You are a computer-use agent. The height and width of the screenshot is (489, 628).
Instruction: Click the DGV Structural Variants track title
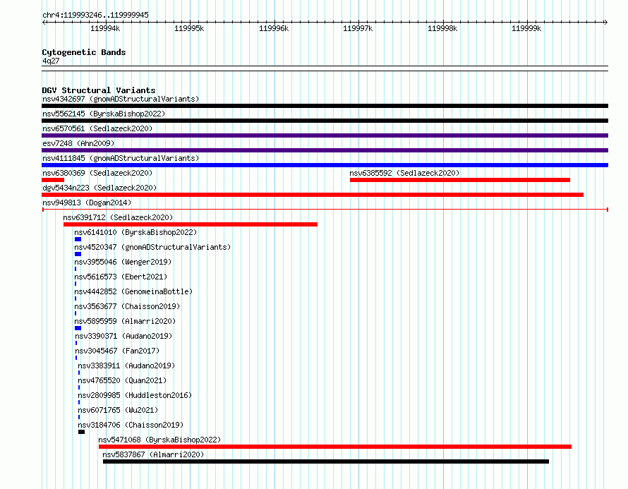(x=99, y=90)
